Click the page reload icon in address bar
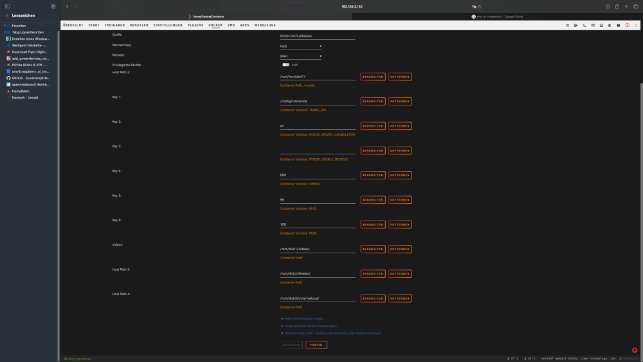Image resolution: width=643 pixels, height=362 pixels. [480, 6]
